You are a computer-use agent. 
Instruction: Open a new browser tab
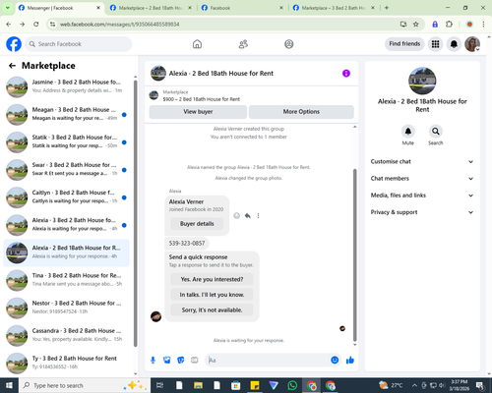(387, 8)
